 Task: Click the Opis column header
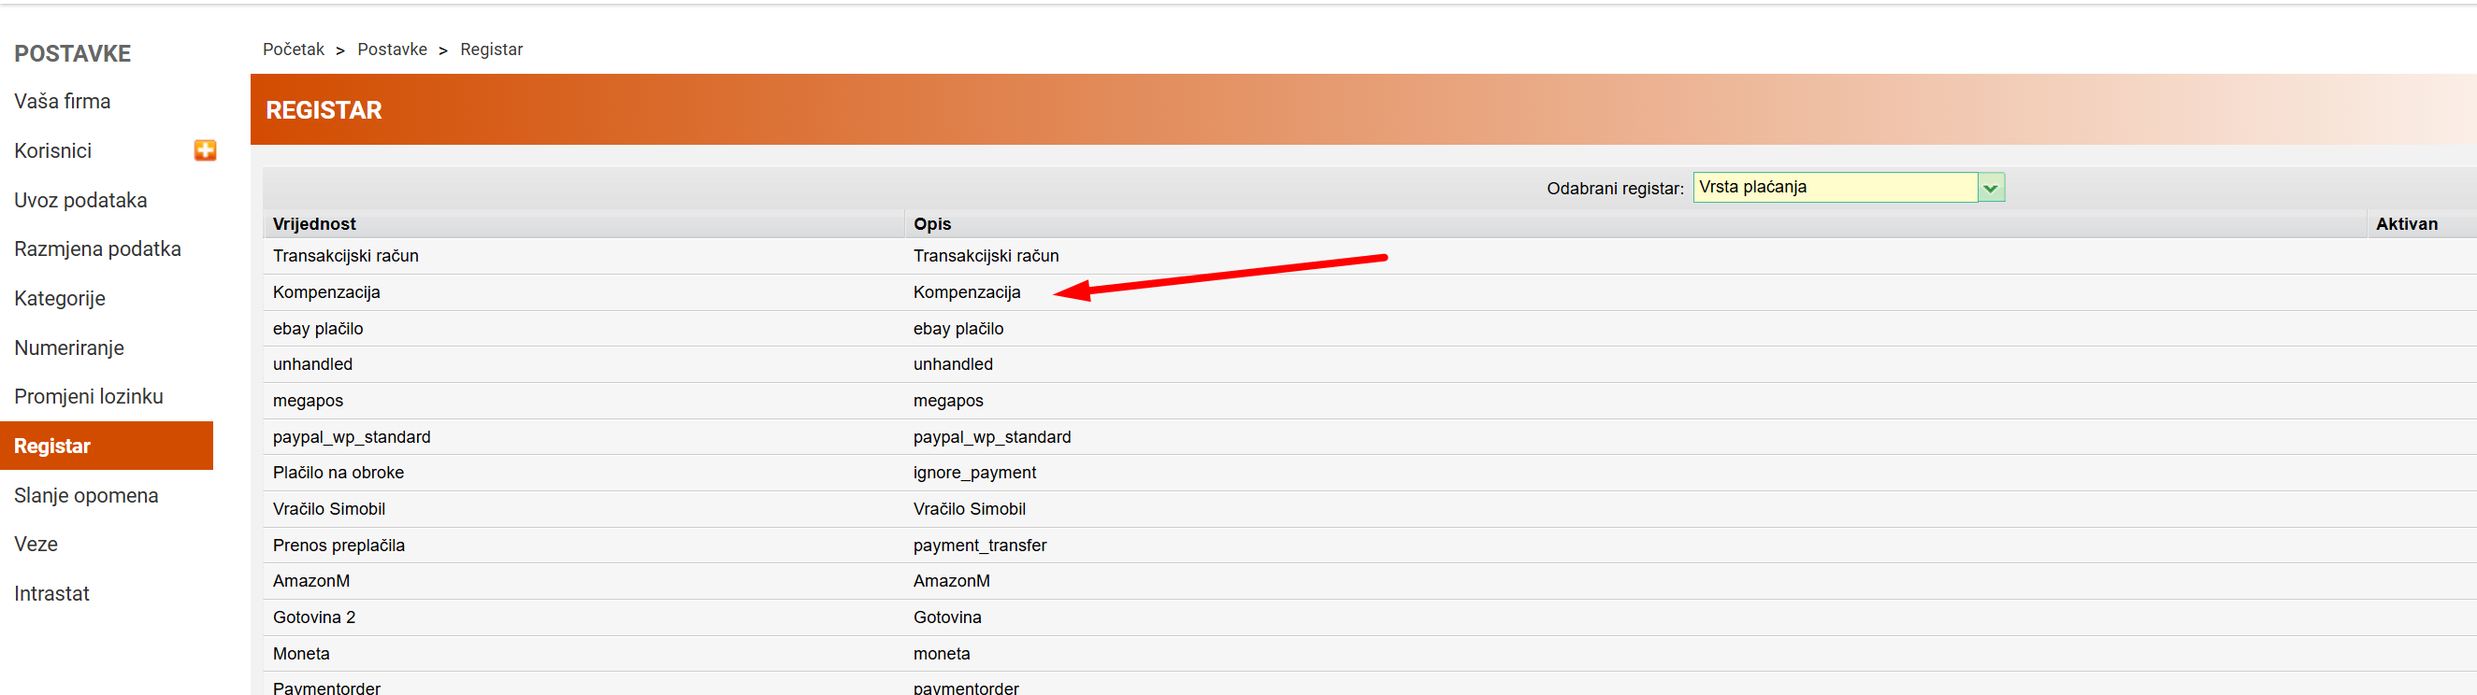[931, 224]
